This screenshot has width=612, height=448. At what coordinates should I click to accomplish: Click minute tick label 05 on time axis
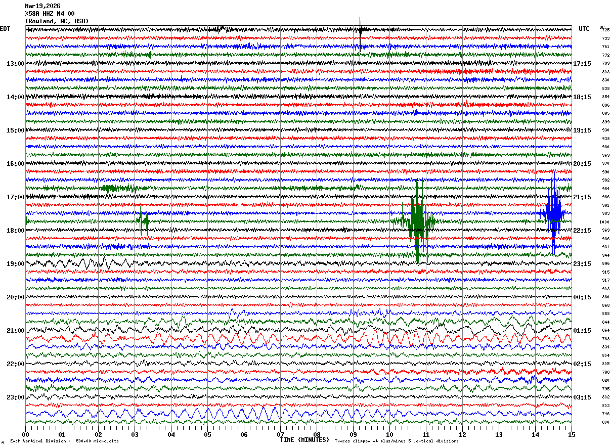coord(207,434)
